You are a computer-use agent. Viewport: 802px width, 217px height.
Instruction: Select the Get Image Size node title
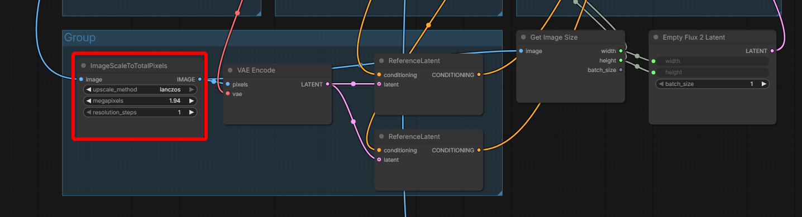click(x=554, y=37)
